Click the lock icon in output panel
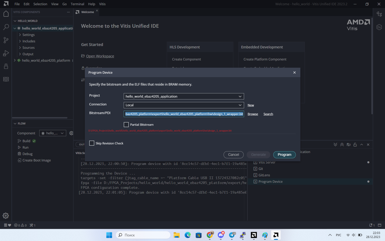This screenshot has height=241, width=385. click(x=355, y=145)
